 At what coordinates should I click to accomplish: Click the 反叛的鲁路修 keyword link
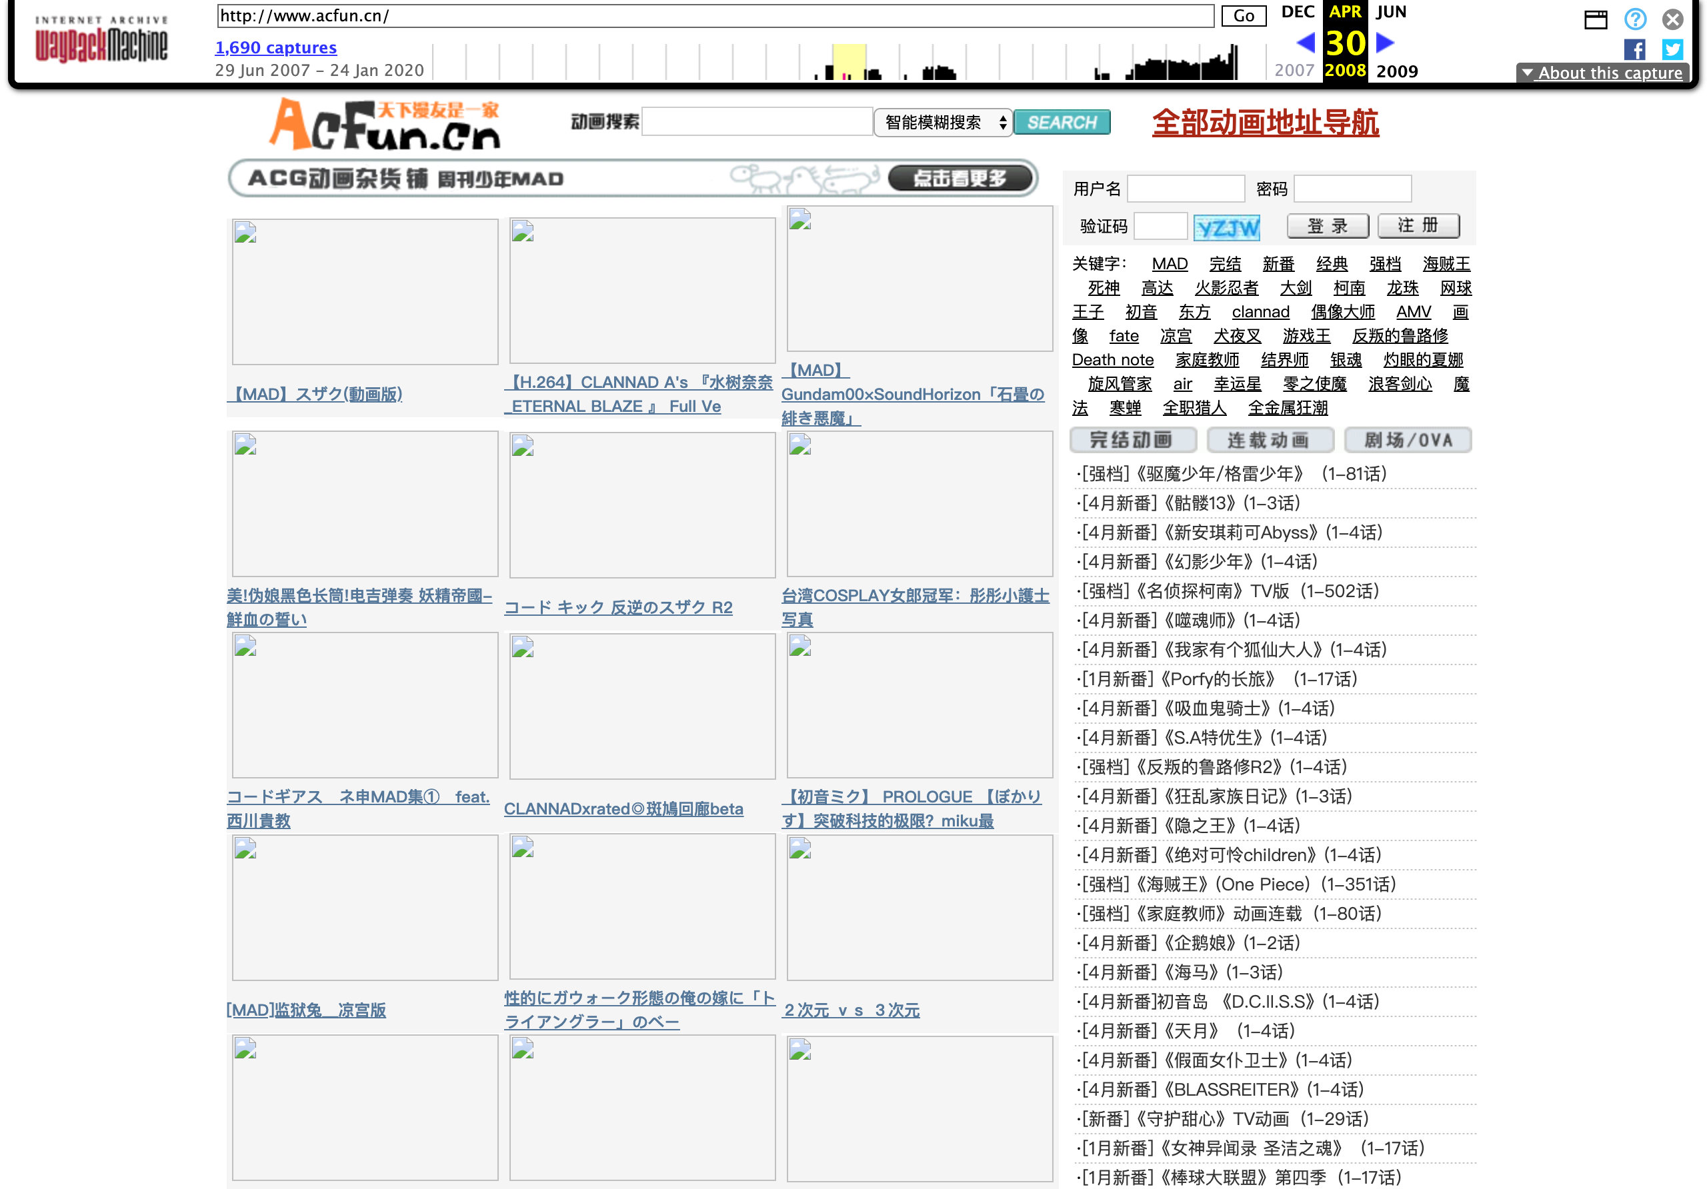(x=1400, y=336)
